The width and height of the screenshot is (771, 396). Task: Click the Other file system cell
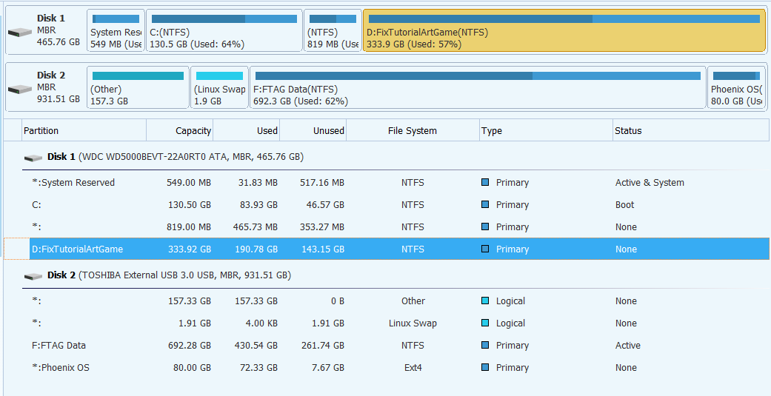[413, 301]
